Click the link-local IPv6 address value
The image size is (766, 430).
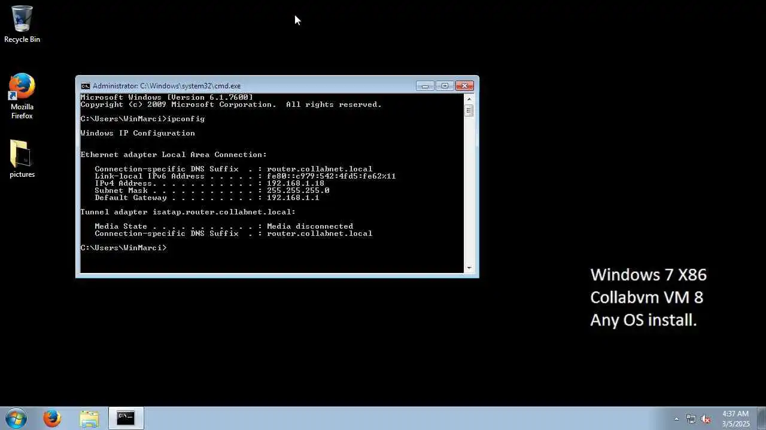click(332, 176)
